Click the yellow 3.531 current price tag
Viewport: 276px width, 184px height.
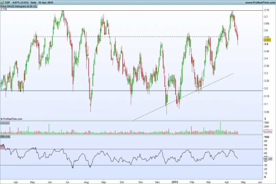tap(267, 40)
